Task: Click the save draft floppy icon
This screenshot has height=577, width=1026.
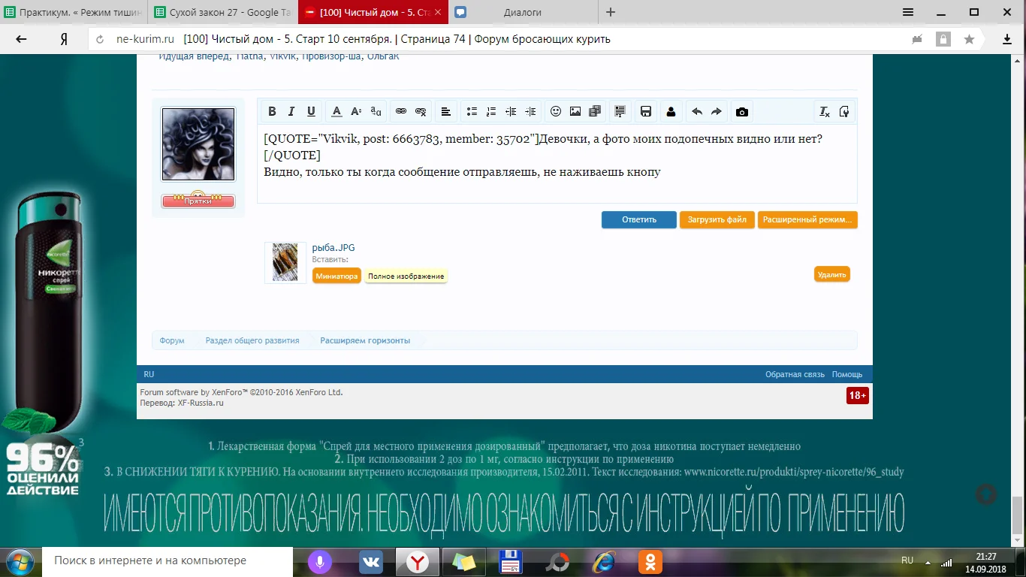Action: click(645, 112)
